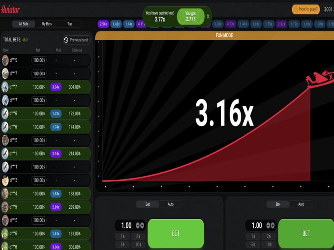Click avatar in the 304.00$ cash out row
Image resolution: width=334 pixels, height=250 pixels.
[5, 87]
